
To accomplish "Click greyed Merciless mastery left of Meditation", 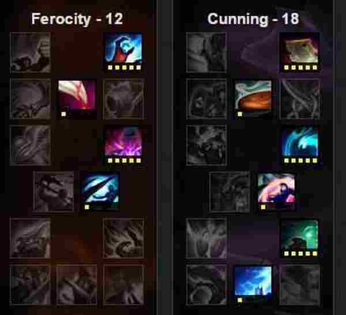I will pyautogui.click(x=206, y=145).
